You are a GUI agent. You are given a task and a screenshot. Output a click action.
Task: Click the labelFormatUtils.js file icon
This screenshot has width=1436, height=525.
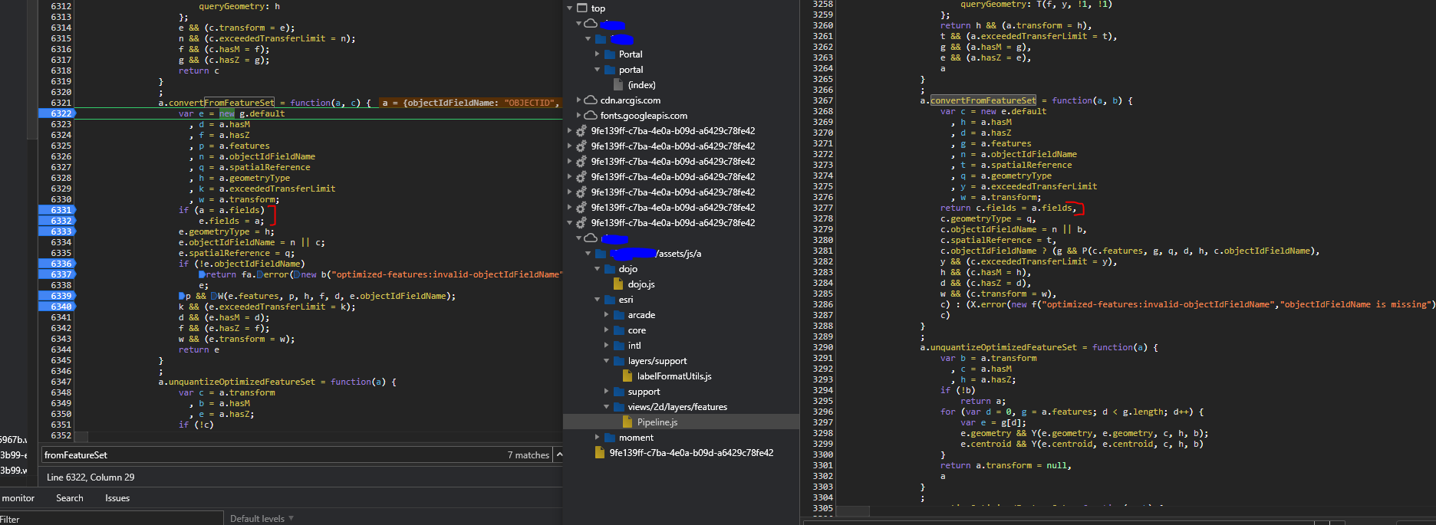click(627, 376)
